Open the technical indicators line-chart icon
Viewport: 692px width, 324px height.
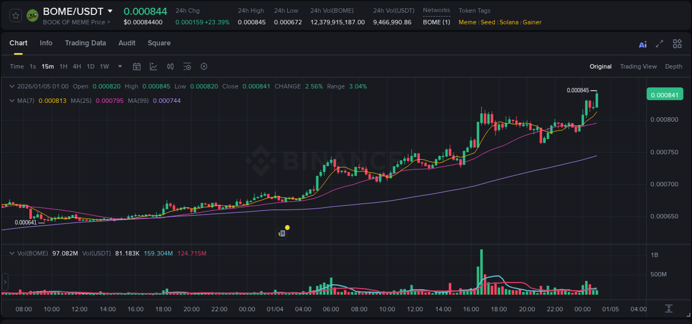153,67
